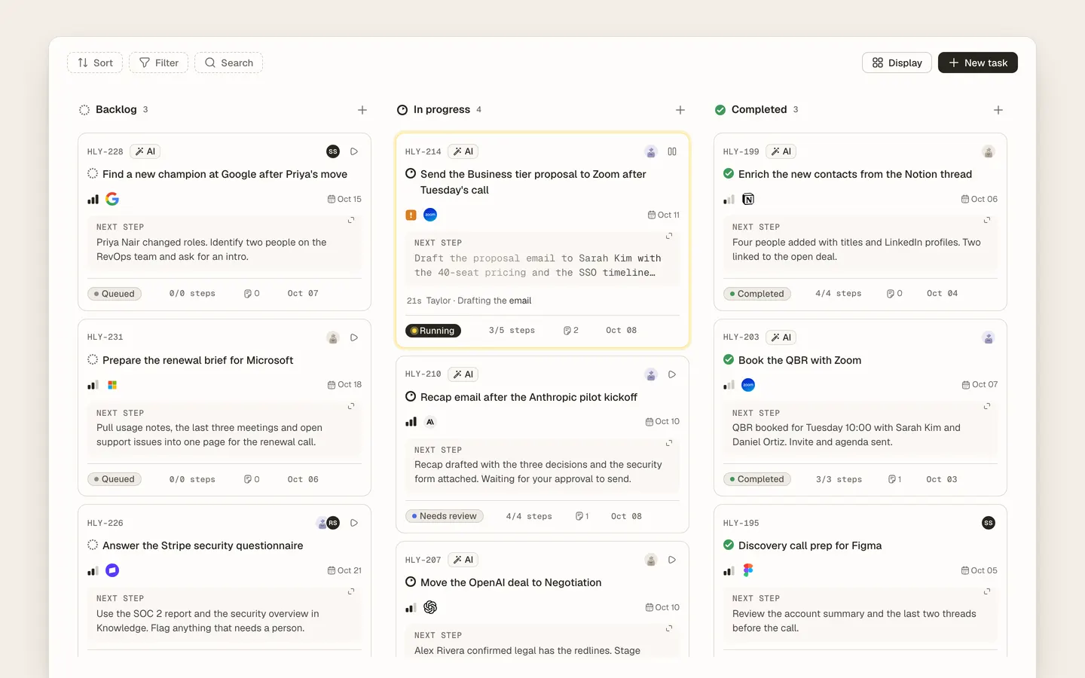
Task: Click the OpenAI logo on HLY-207 card
Action: point(430,607)
